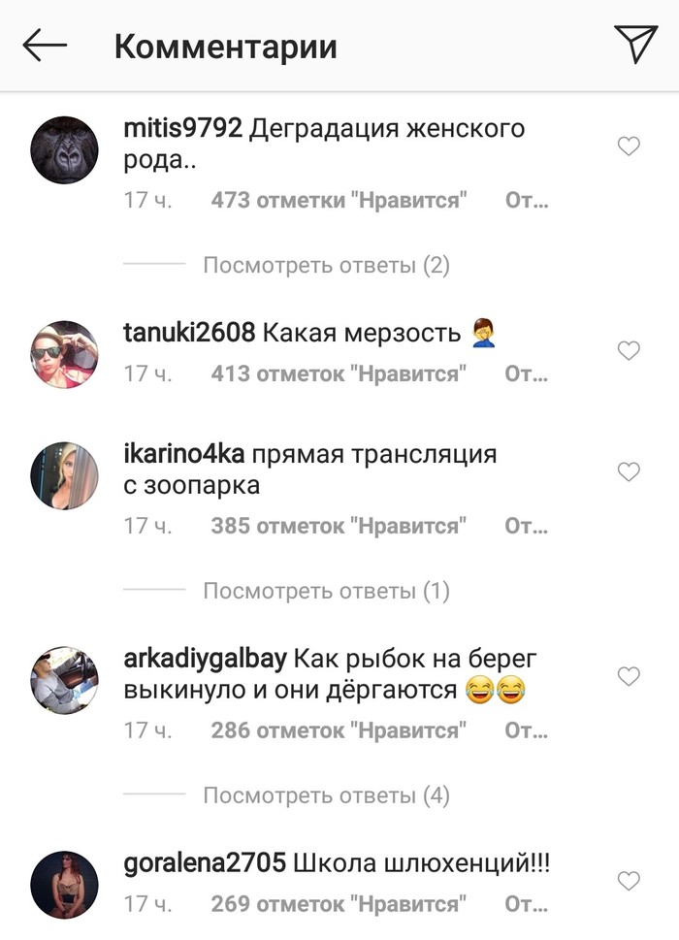Like the comment by tanuki2608
This screenshot has width=679, height=940.
click(x=629, y=350)
